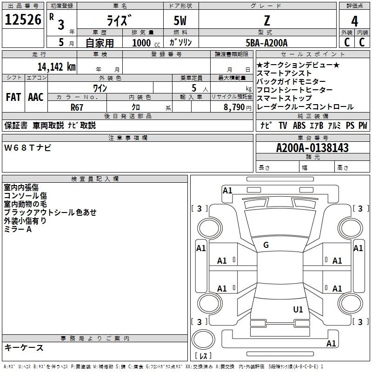Click the mileage 14,142 km
Viewport: 372px width, 372px height.
pos(57,66)
